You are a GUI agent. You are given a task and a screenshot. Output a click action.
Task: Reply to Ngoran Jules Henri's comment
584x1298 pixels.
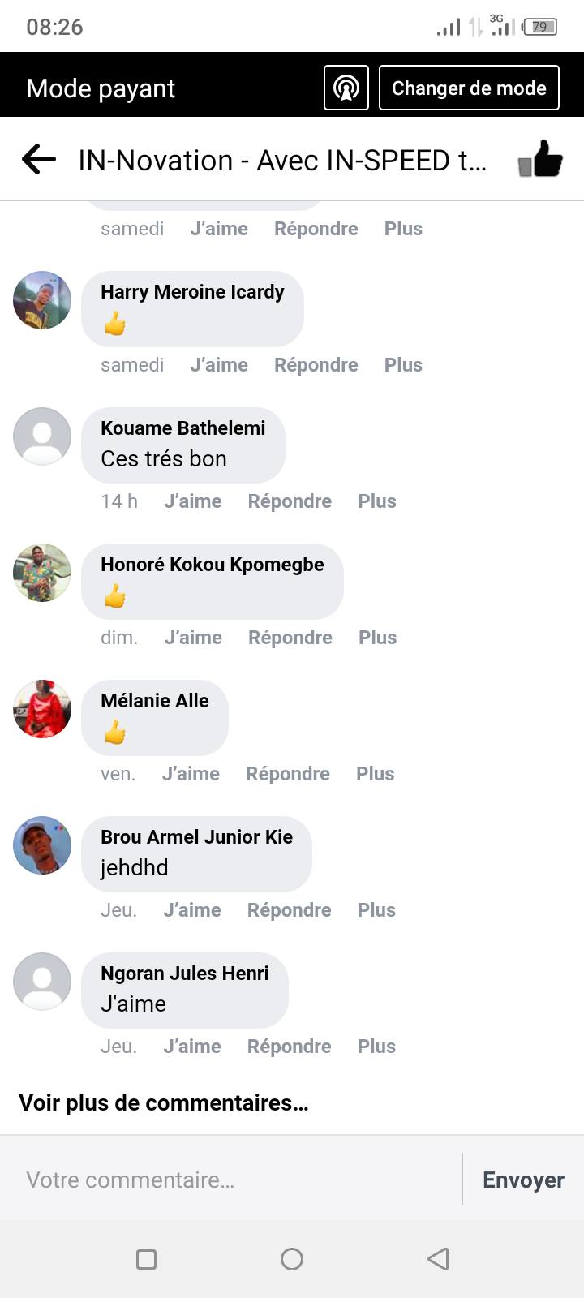[x=290, y=1047]
